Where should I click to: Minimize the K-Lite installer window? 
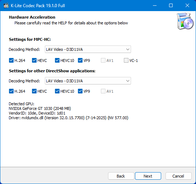[x=155, y=5]
